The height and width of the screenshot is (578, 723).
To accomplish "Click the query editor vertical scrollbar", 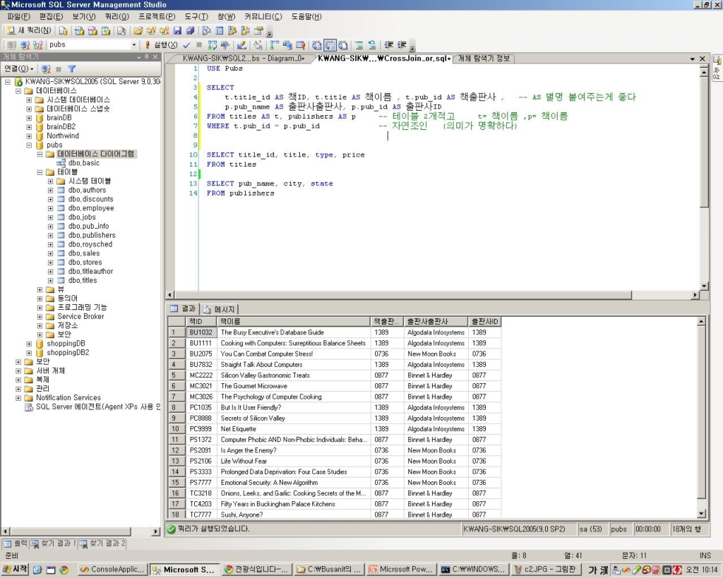I will pyautogui.click(x=704, y=177).
